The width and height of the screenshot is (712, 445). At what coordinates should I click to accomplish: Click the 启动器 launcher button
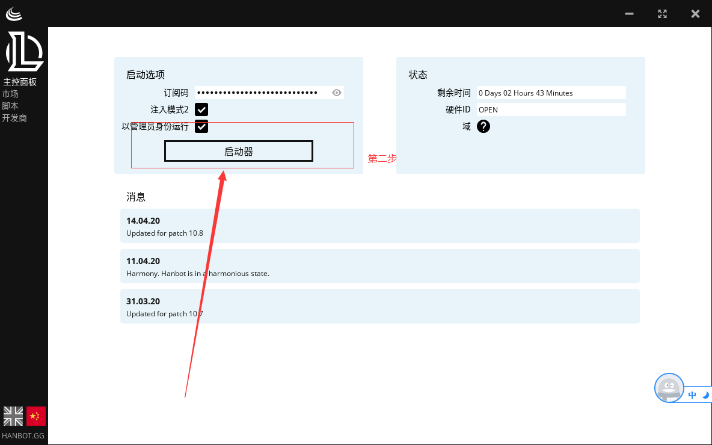pos(238,151)
